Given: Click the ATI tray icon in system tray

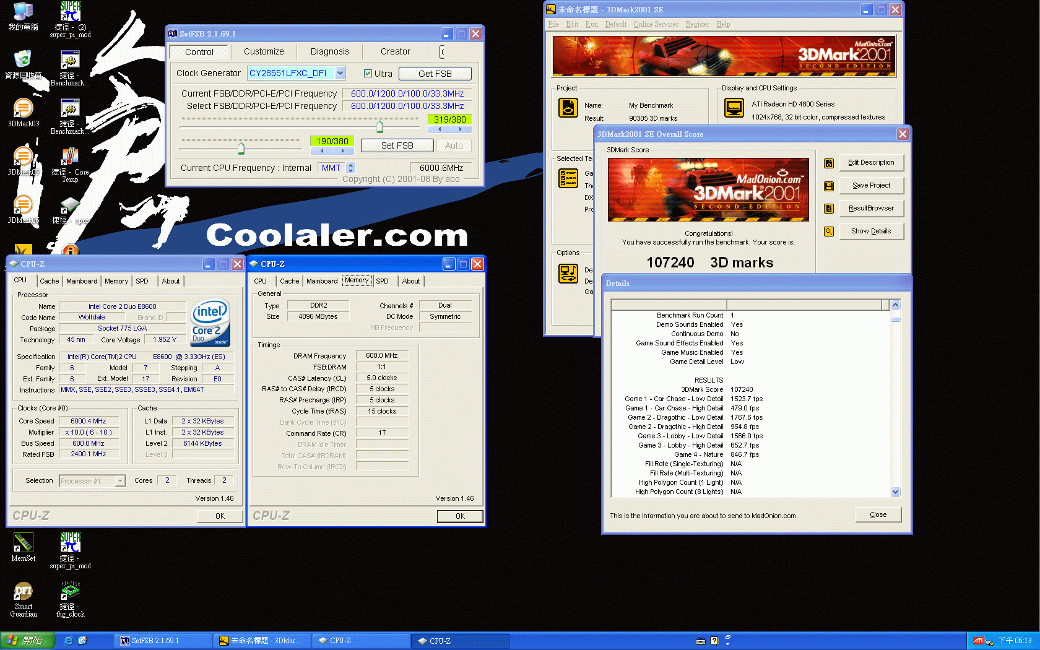Looking at the screenshot, I should tap(977, 641).
